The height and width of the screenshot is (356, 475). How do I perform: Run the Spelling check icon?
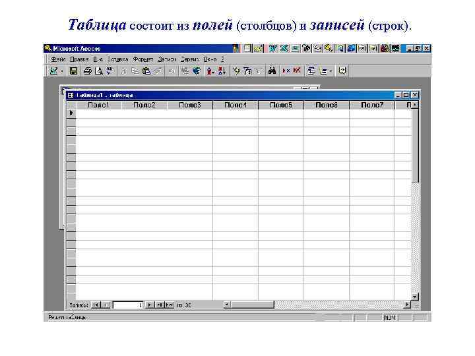(x=110, y=71)
